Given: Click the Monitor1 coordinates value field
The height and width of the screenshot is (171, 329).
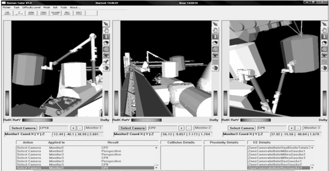Looking at the screenshot, I should (78, 134).
